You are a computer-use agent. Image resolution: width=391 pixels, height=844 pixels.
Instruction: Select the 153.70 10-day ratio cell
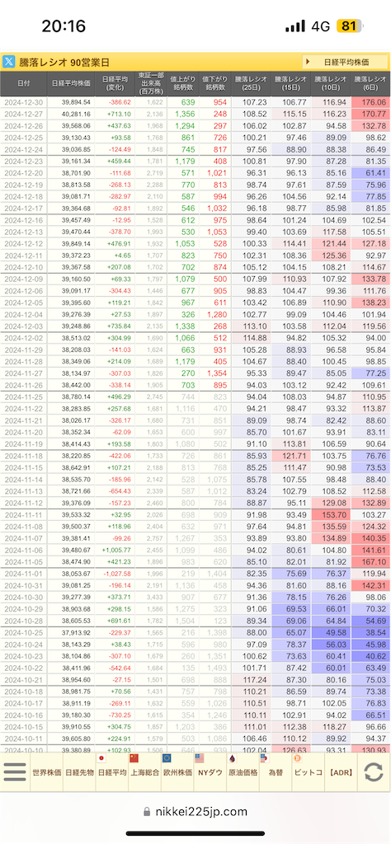331,515
